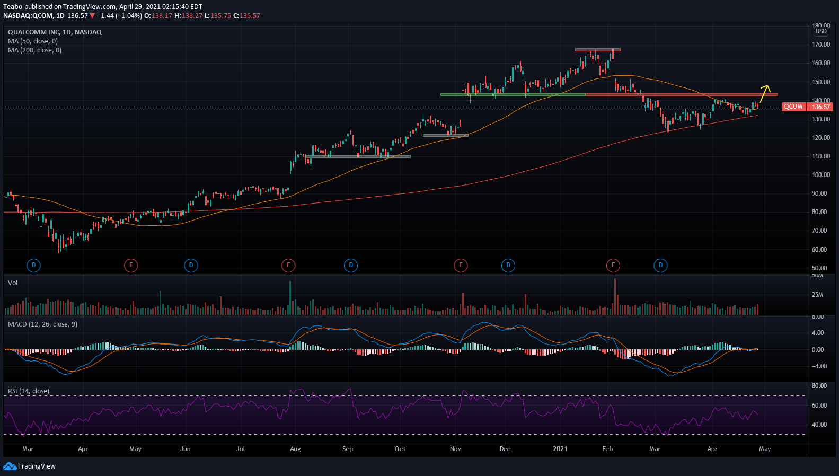Click the Oct label on time axis

tap(400, 449)
